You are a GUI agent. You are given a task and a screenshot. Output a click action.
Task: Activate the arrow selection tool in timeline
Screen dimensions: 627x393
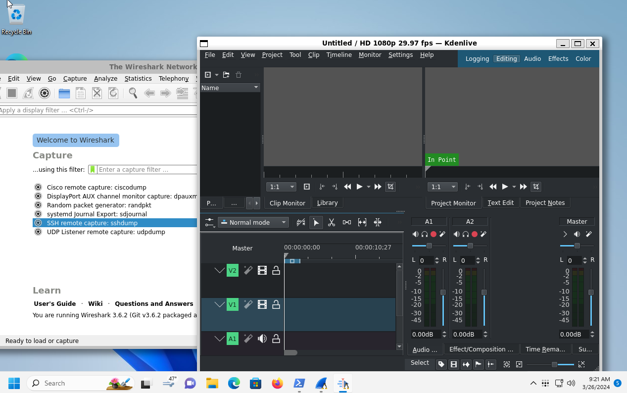[x=316, y=223]
